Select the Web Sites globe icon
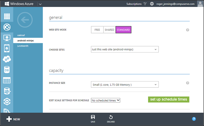This screenshot has width=204, height=126. coord(7,27)
